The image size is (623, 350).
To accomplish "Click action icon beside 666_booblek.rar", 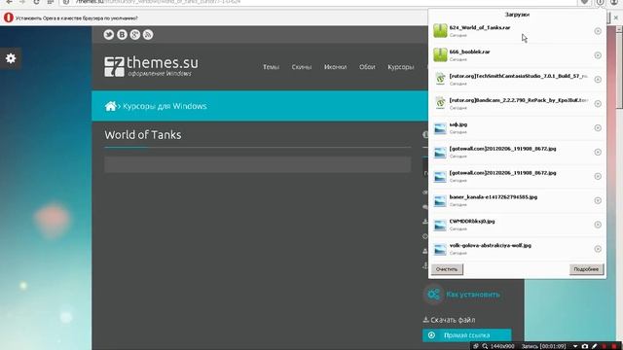I will pos(598,55).
